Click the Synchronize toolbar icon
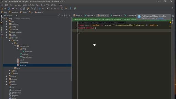 tap(9, 9)
